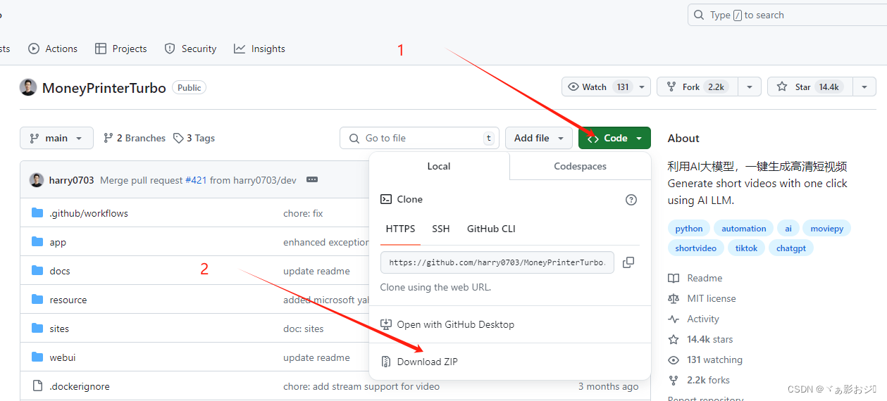
Task: Open the fork options dropdown arrow
Action: pyautogui.click(x=749, y=87)
